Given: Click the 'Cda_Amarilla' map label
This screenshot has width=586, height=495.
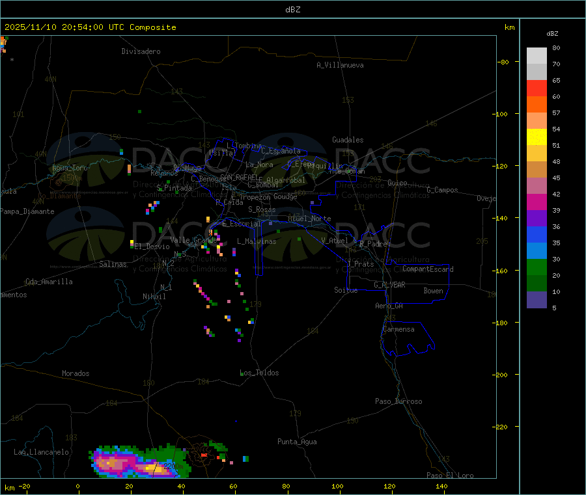Looking at the screenshot, I should (49, 282).
